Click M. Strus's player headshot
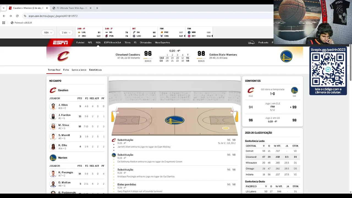This screenshot has height=198, width=352. [53, 126]
